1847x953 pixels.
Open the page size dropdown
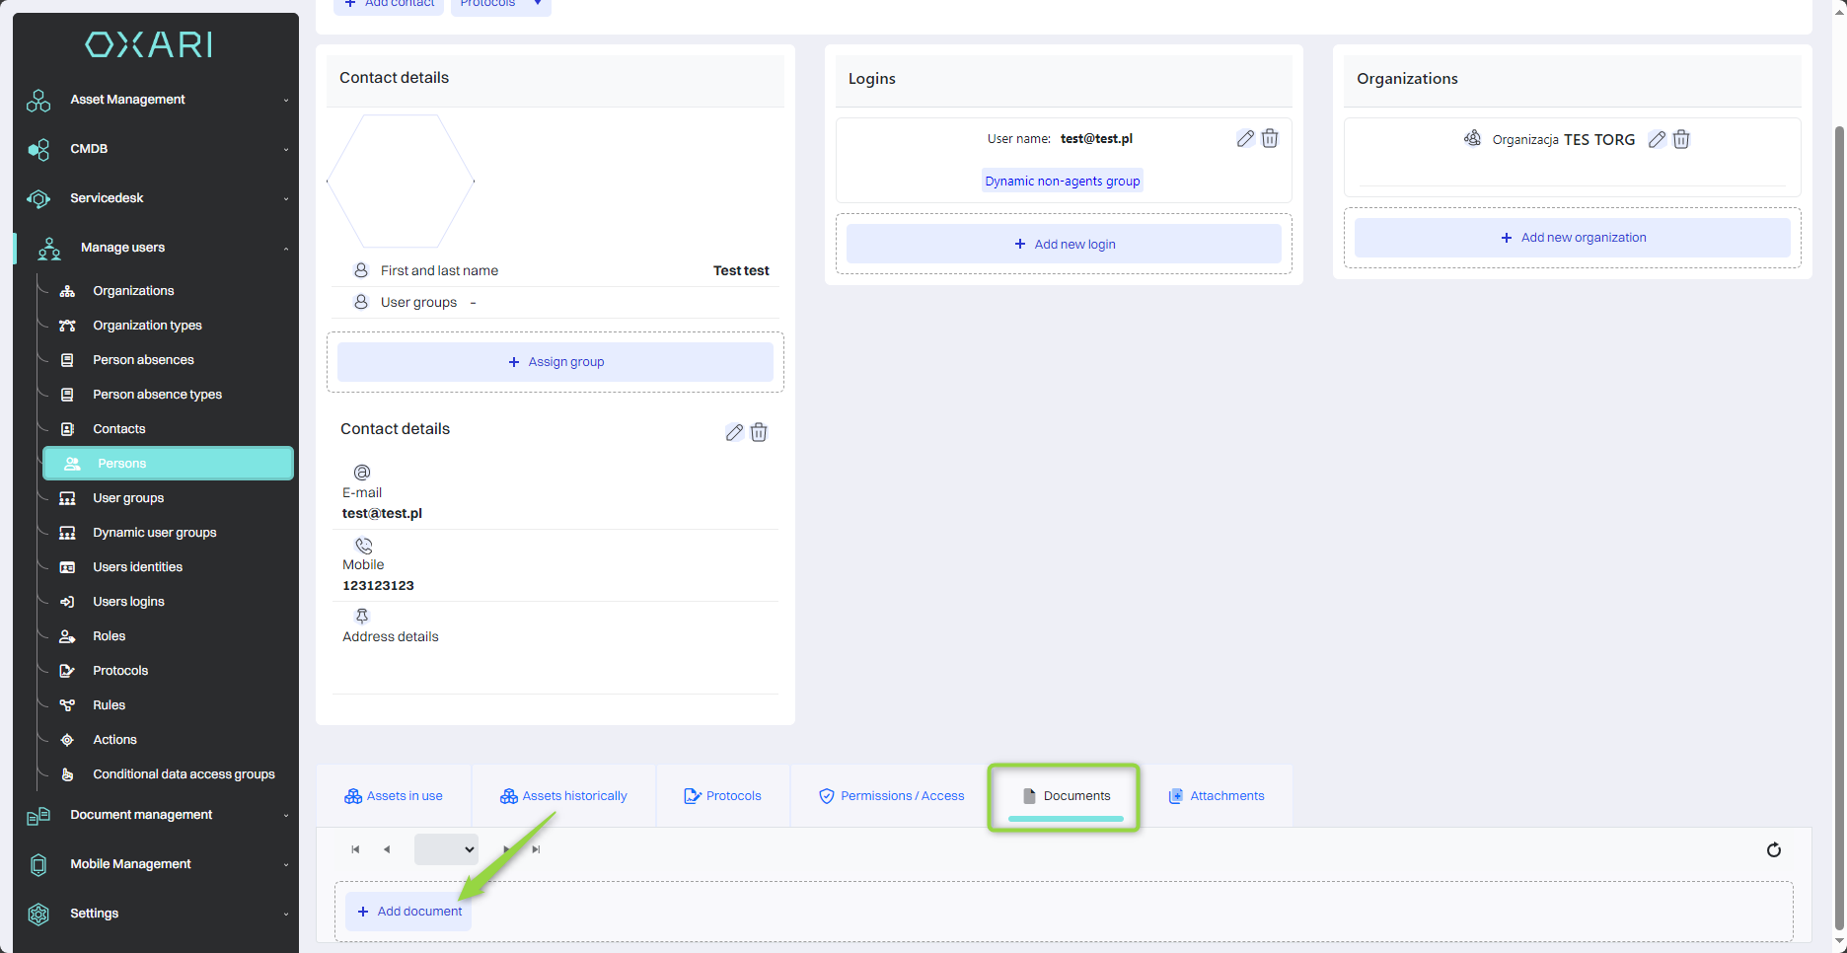click(446, 849)
